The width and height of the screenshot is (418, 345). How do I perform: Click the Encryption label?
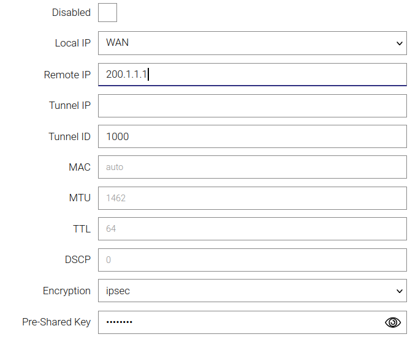pos(66,291)
